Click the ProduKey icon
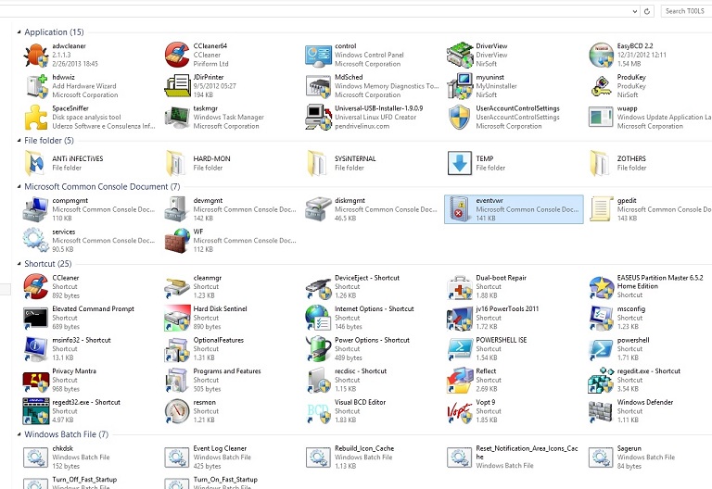Viewport: 712px width, 489px height. click(601, 86)
